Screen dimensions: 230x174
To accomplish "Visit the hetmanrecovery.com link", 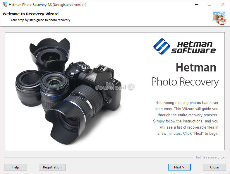I will [211, 157].
